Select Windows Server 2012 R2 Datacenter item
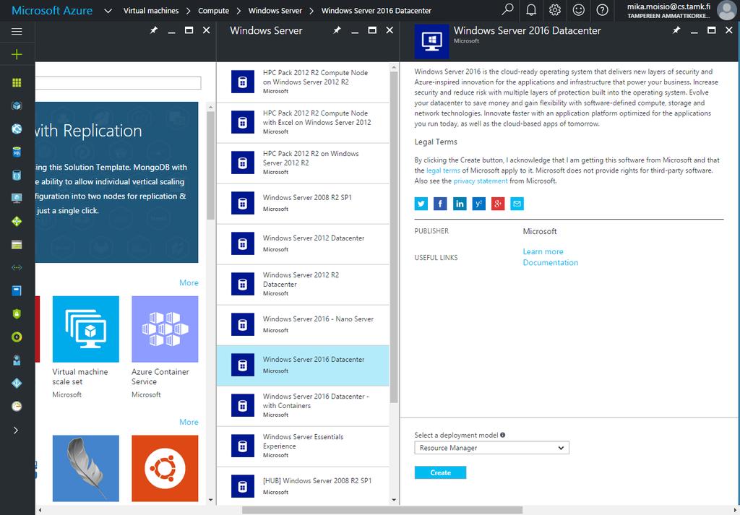The width and height of the screenshot is (740, 515). tap(303, 285)
